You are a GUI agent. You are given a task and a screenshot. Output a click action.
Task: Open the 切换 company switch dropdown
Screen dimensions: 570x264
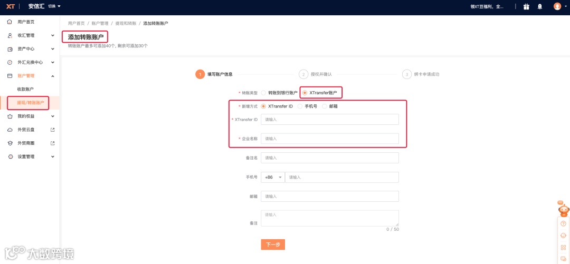(x=54, y=6)
